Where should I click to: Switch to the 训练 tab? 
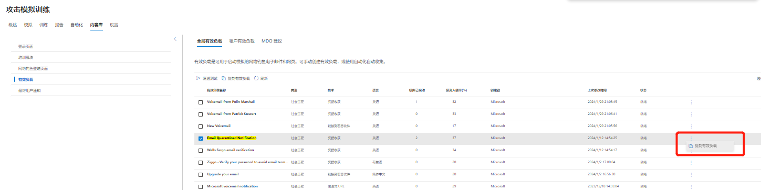pos(44,25)
